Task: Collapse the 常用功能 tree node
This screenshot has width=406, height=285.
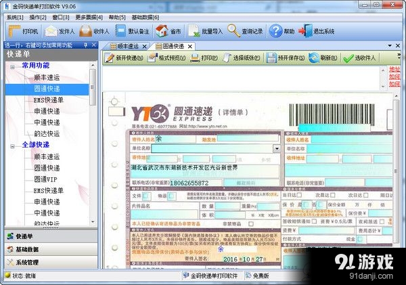Action: click(12, 67)
